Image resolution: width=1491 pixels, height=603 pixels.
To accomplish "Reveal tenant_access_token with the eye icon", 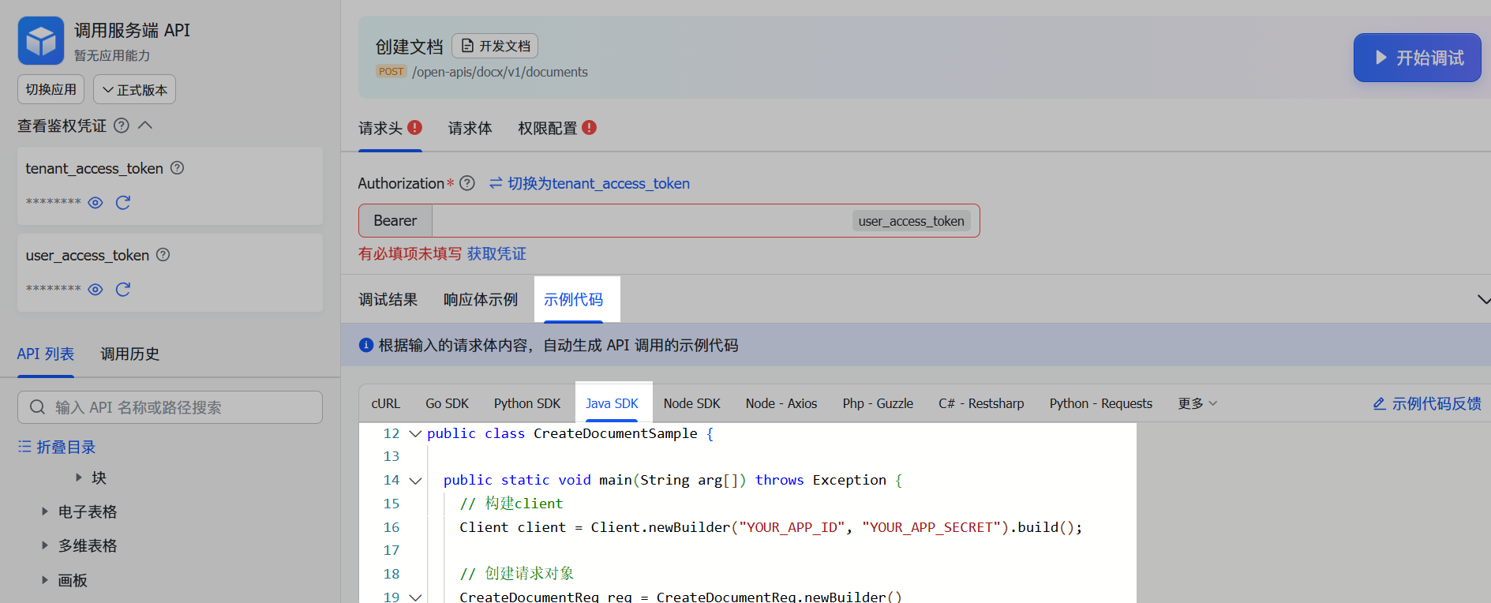I will click(x=96, y=203).
